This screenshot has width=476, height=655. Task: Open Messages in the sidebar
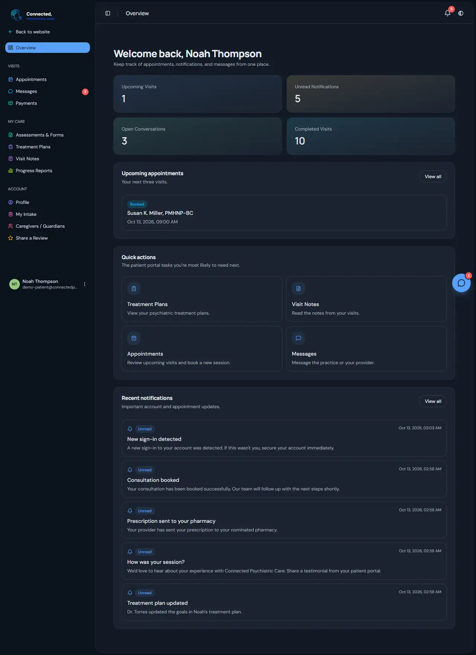click(x=48, y=91)
